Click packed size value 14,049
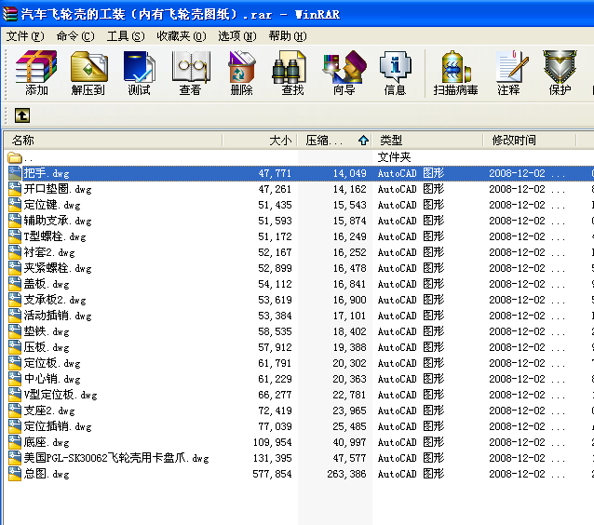The width and height of the screenshot is (594, 525). coord(350,173)
